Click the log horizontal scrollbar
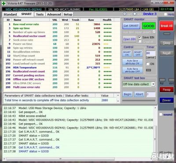 [60, 159]
